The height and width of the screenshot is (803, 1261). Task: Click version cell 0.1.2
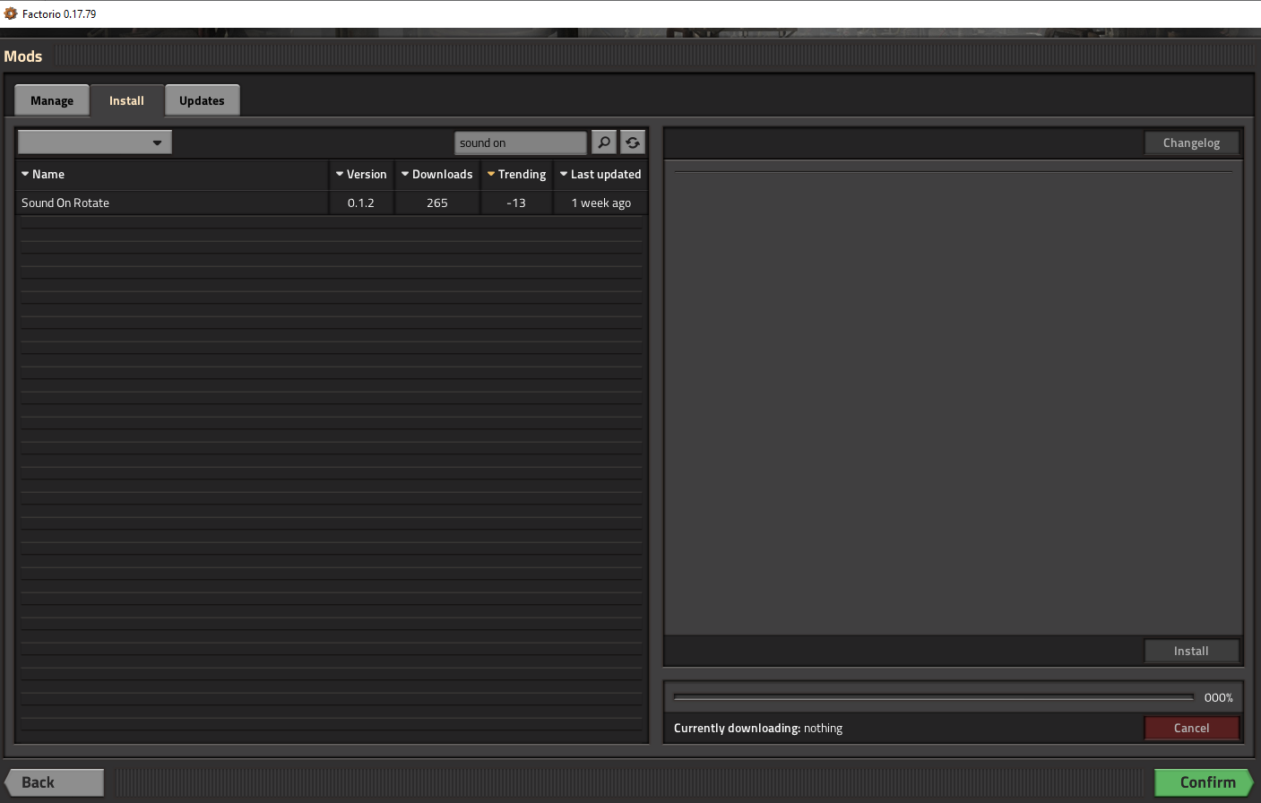coord(361,203)
